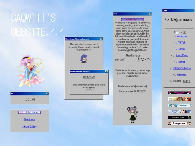Close the caqw1ii.neocities.org window
The width and height of the screenshot is (195, 146).
[101, 39]
